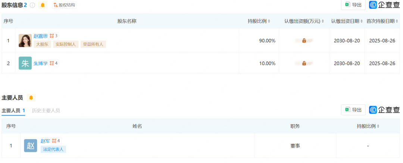Click the 朱 avatar icon
The height and width of the screenshot is (163, 403).
pos(25,63)
